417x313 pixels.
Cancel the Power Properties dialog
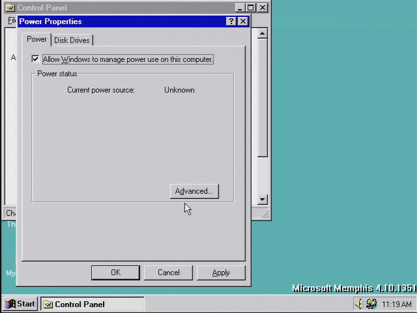[x=168, y=273]
